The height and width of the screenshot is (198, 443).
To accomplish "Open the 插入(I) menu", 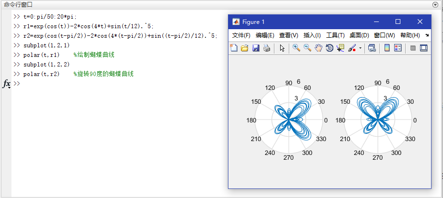I will [x=312, y=35].
